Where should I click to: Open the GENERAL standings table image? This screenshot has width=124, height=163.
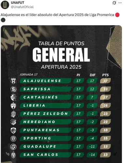pyautogui.click(x=61, y=94)
